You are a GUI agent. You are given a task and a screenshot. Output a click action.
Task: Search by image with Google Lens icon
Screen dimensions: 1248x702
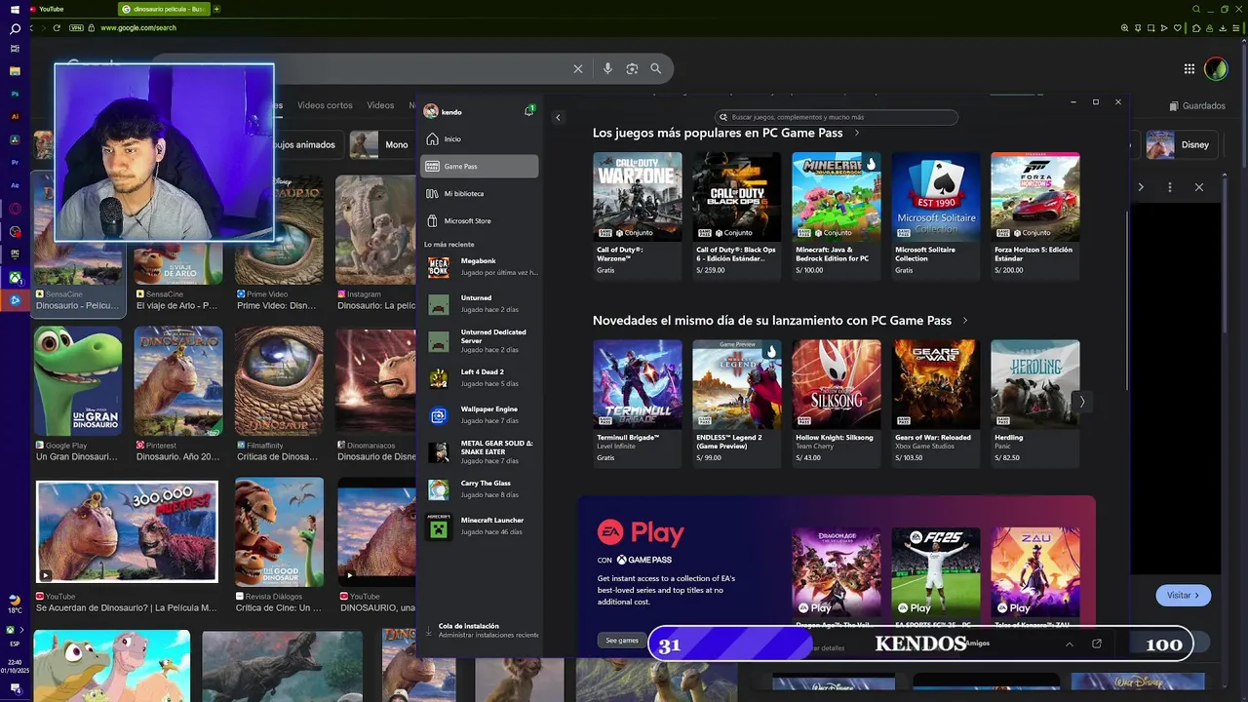coord(632,68)
